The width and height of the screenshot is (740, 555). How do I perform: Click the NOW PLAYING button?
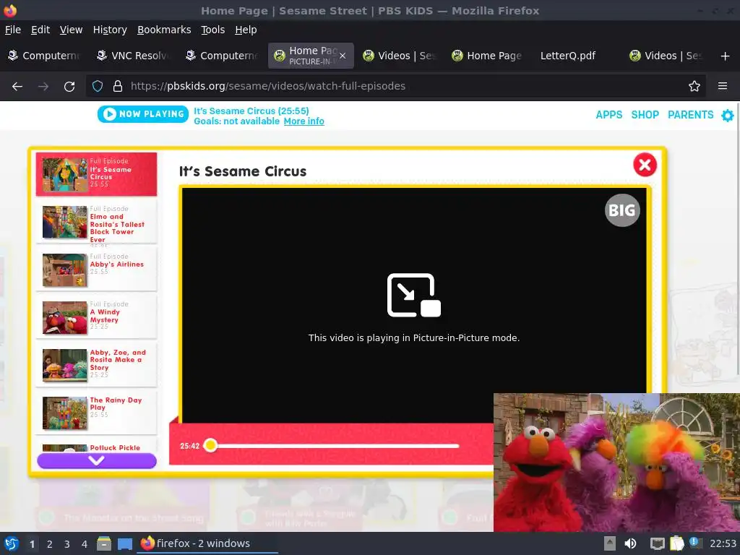(x=143, y=113)
